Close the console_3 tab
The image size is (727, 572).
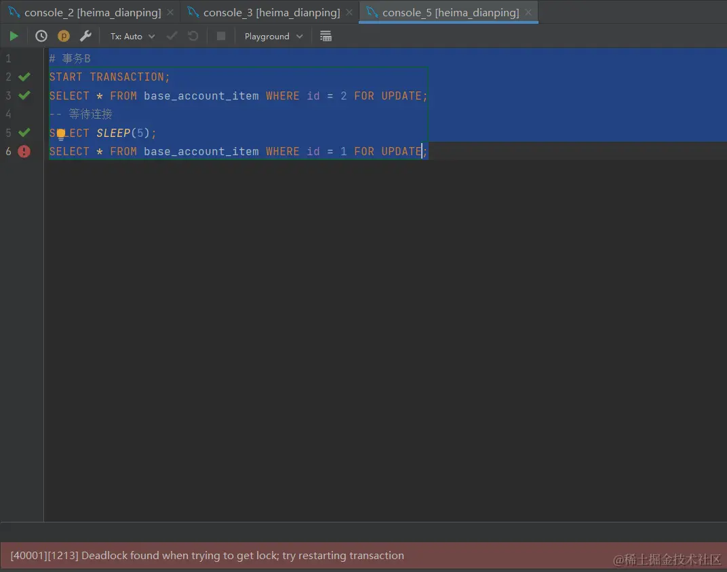349,12
